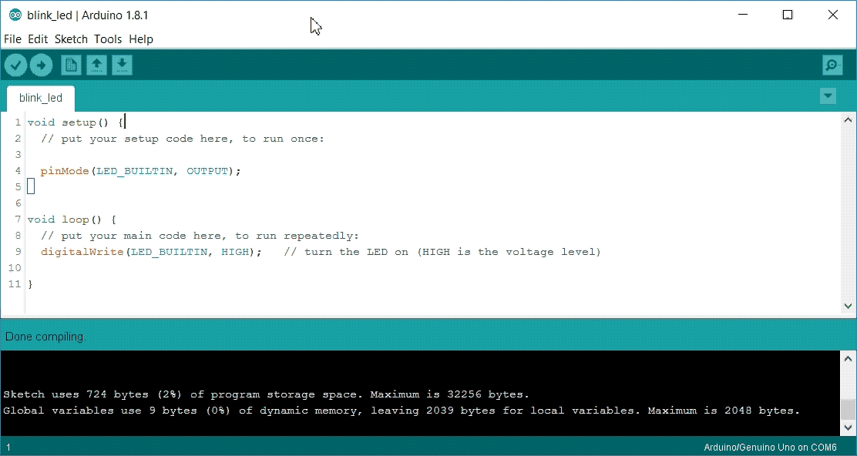Open the Tools menu
Screen dimensions: 857x456
coord(107,39)
